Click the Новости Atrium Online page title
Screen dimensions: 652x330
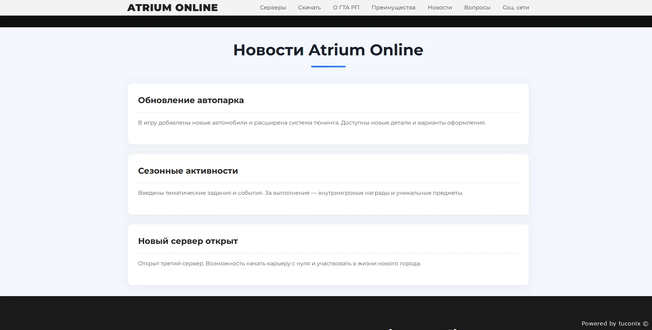point(328,50)
